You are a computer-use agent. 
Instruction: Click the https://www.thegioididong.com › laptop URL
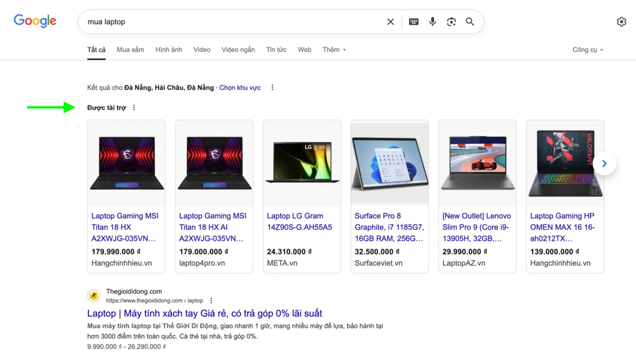154,301
